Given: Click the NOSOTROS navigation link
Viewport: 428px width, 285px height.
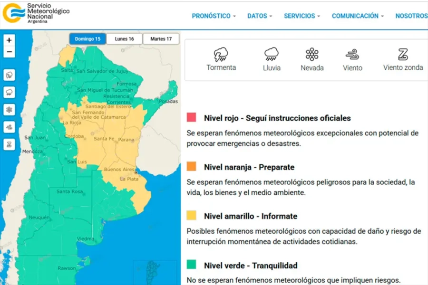Looking at the screenshot, I should point(411,16).
